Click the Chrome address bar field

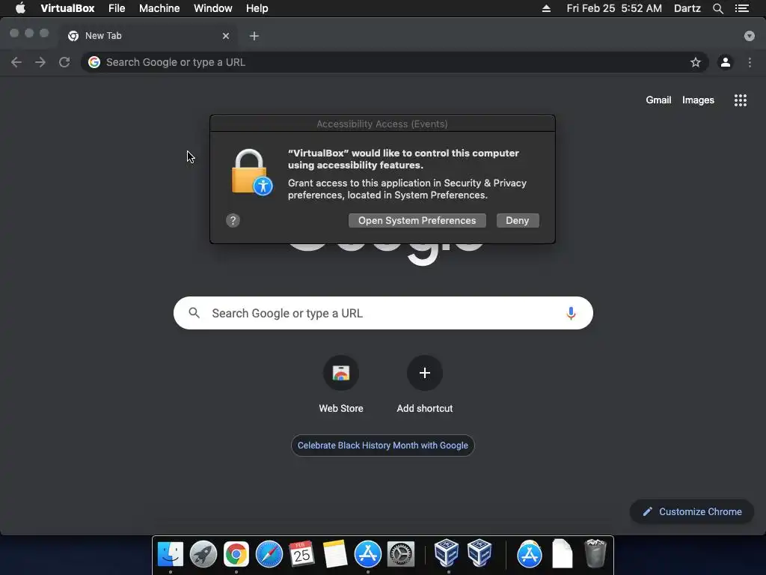pos(394,62)
